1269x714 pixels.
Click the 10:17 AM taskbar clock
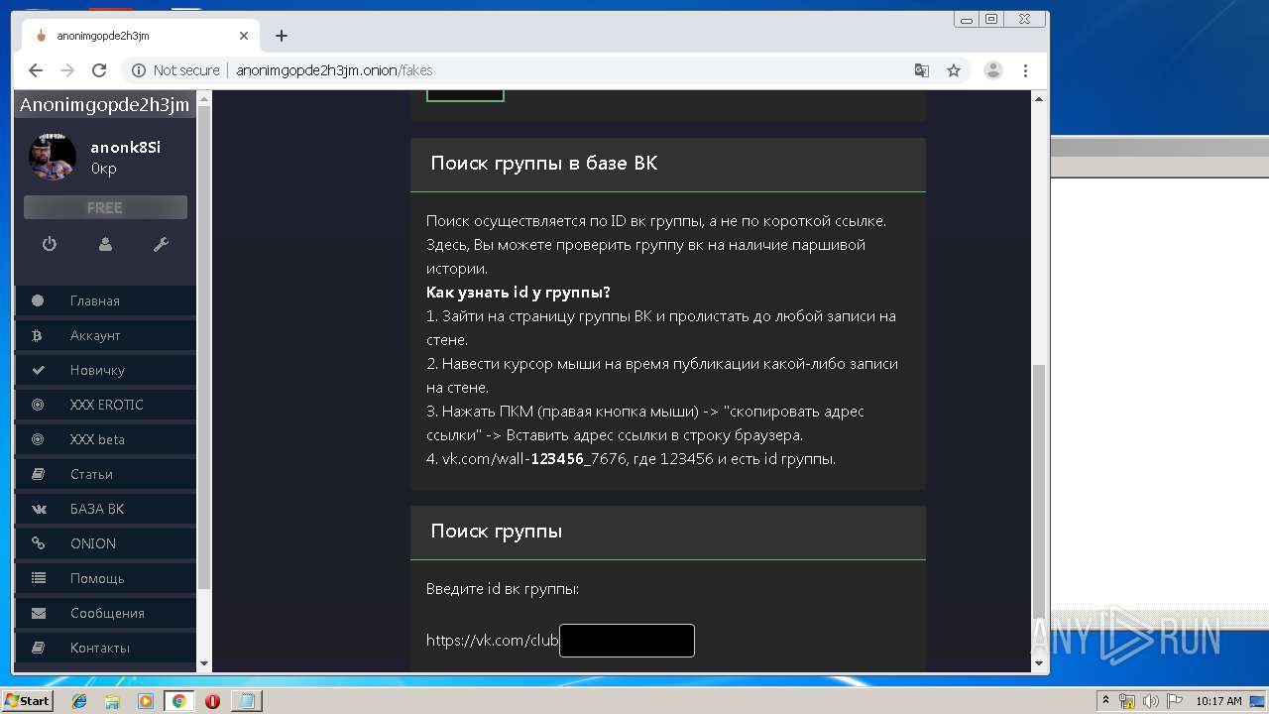tap(1218, 701)
